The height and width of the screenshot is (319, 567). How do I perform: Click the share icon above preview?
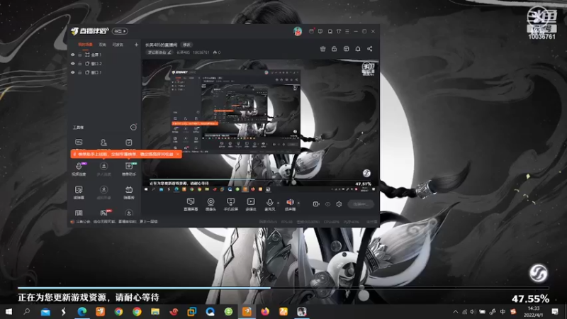(x=369, y=49)
